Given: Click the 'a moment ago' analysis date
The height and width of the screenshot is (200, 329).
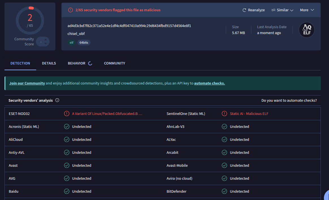Looking at the screenshot, I should 269,33.
